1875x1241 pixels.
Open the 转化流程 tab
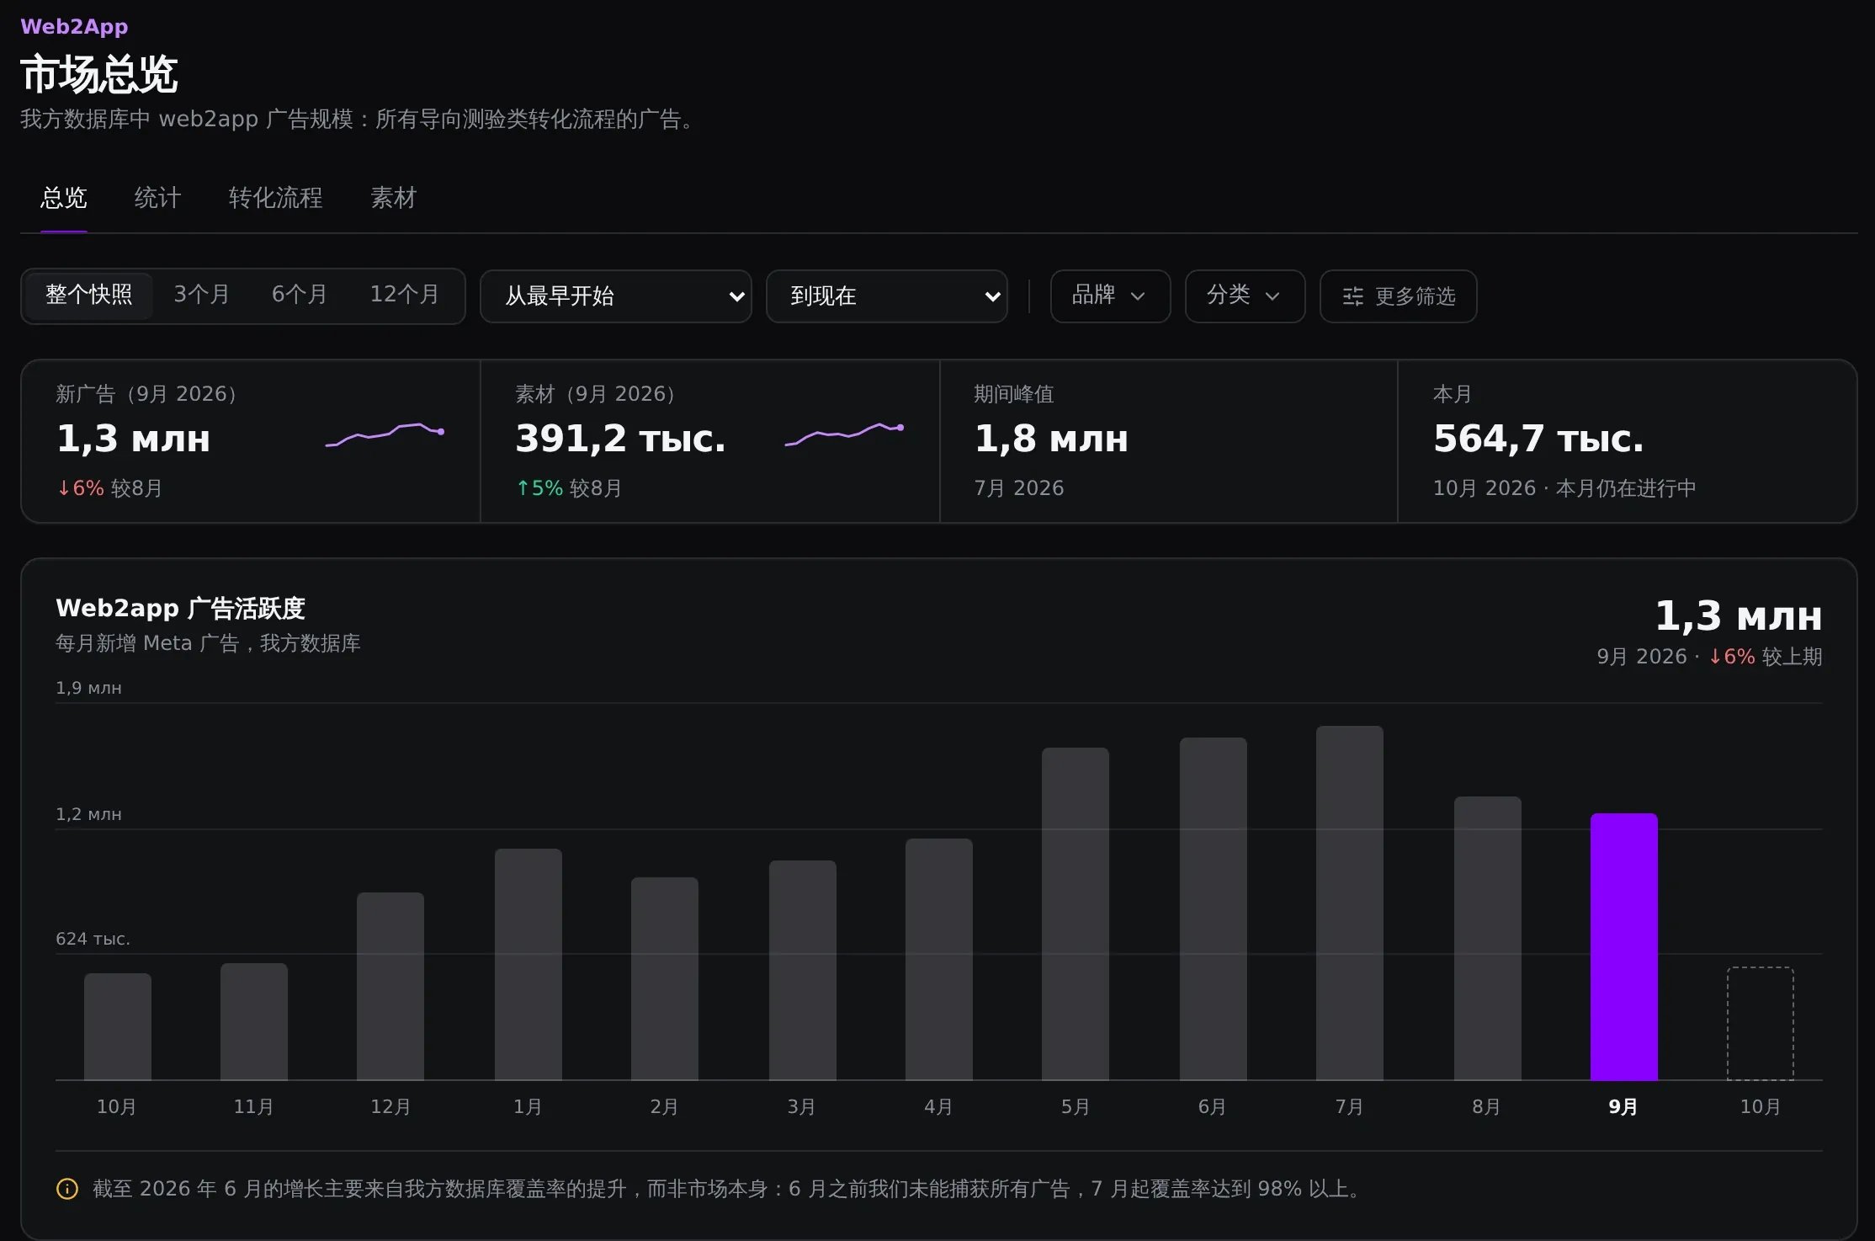(276, 199)
